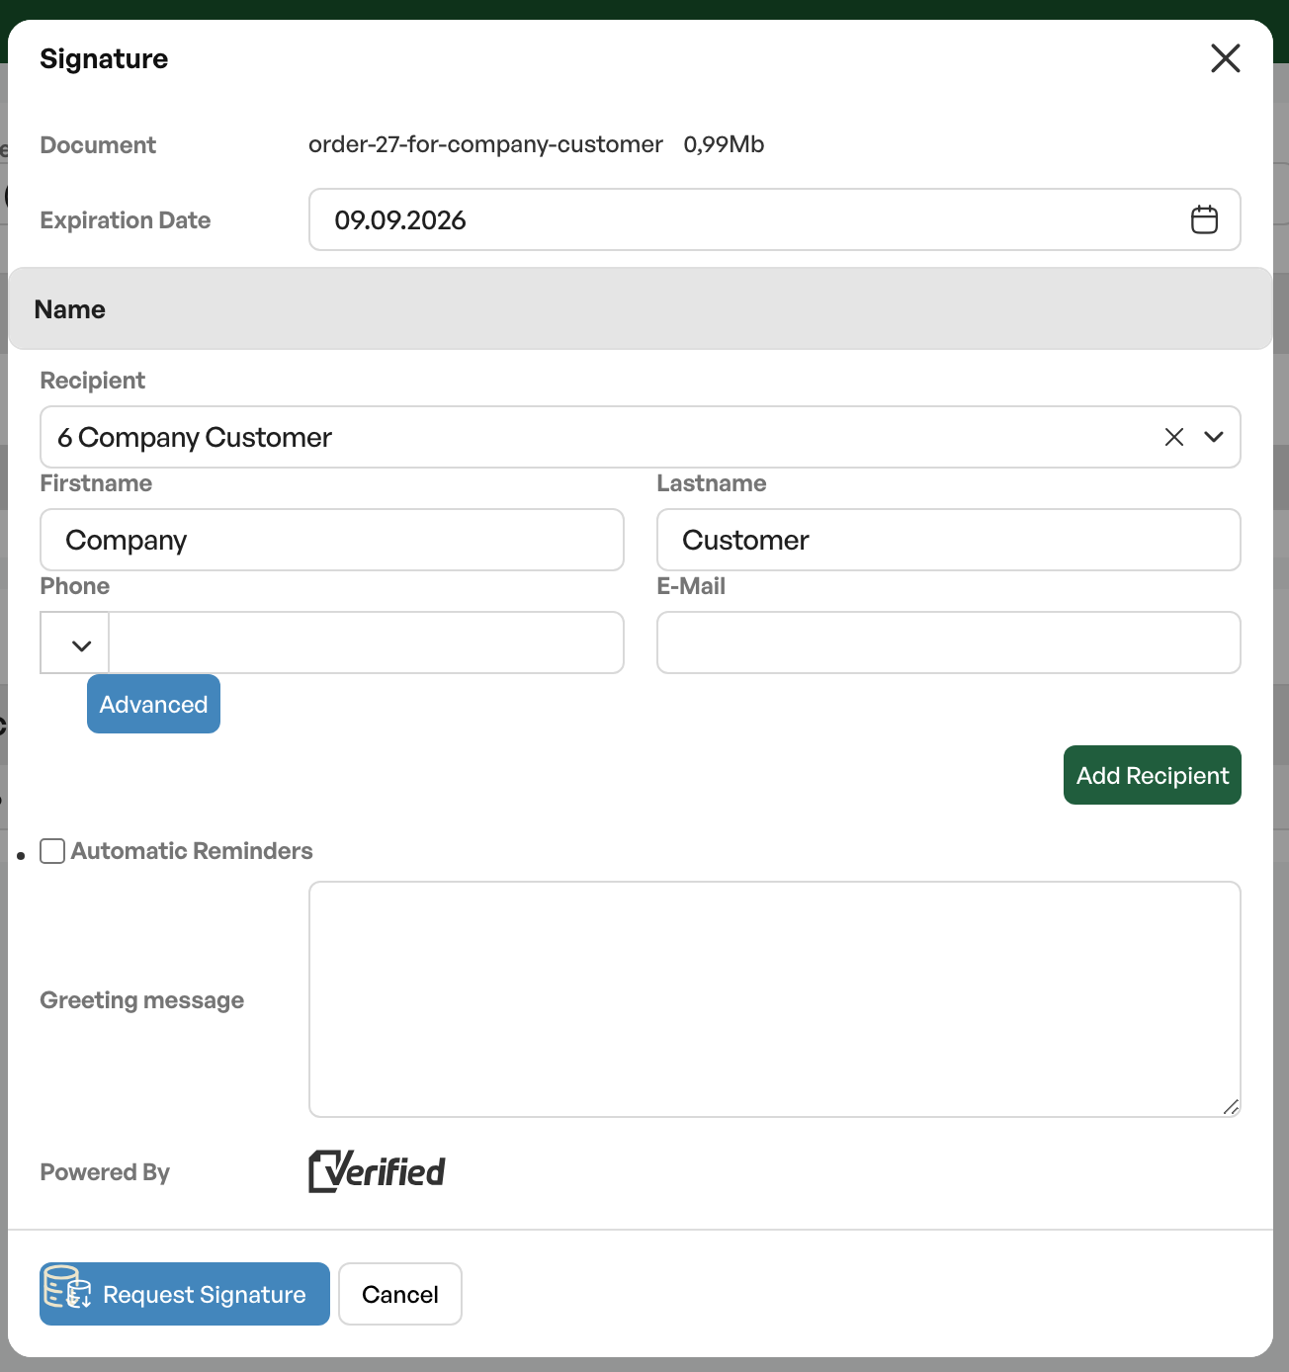Click the Add Recipient button
Viewport: 1289px width, 1372px height.
(1153, 775)
